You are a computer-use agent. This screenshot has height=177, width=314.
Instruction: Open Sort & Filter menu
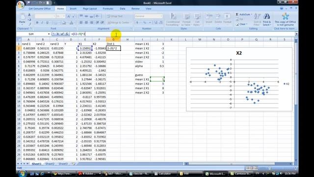tap(257, 20)
